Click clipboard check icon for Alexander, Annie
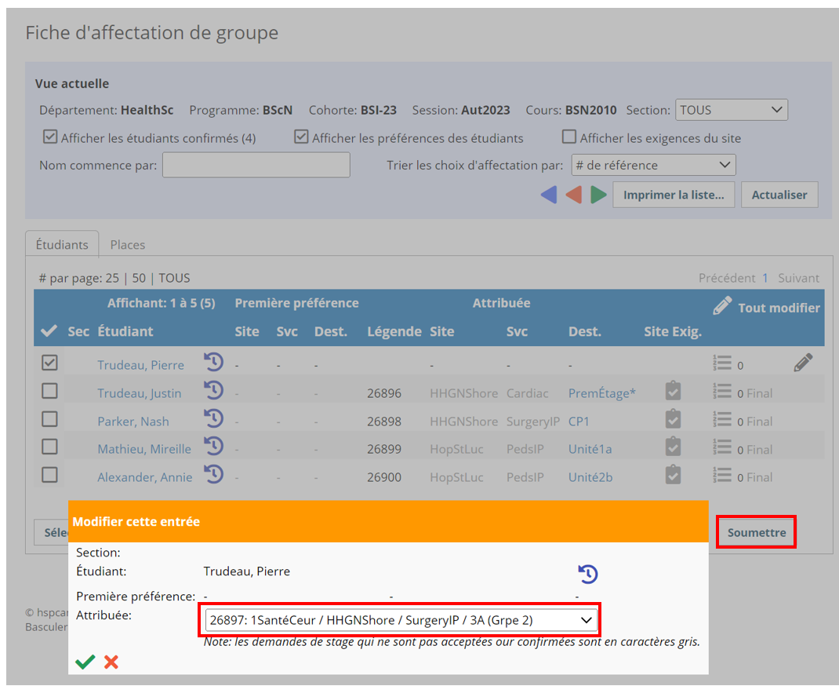Image resolution: width=839 pixels, height=686 pixels. pyautogui.click(x=673, y=474)
